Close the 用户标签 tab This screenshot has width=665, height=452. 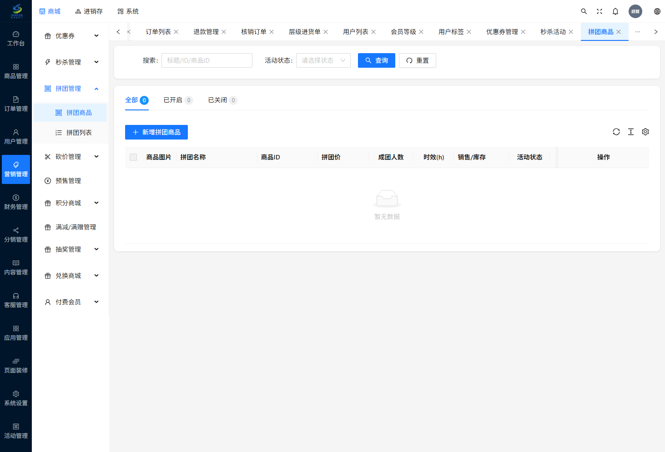[469, 32]
